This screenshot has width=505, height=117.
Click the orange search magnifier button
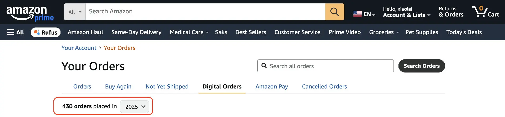[x=335, y=12]
